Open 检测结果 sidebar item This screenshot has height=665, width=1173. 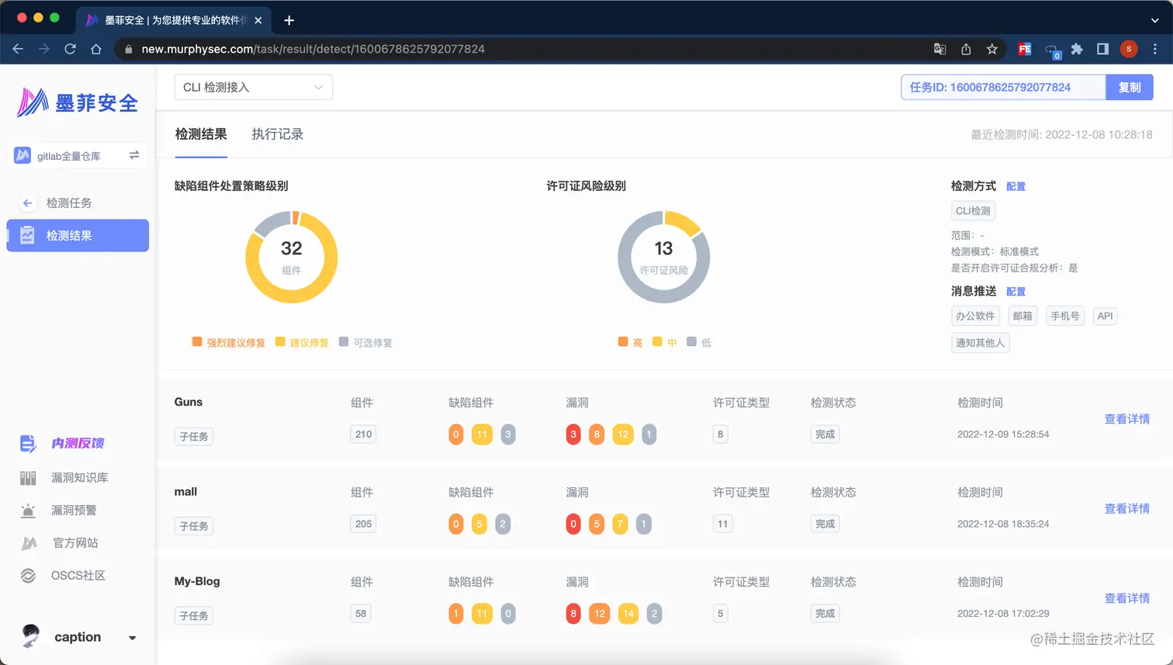coord(78,235)
